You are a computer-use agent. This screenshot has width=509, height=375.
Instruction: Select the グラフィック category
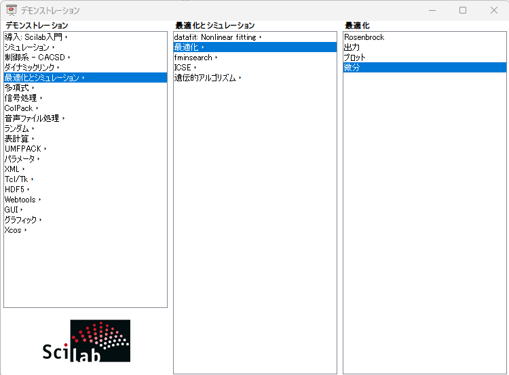point(21,220)
